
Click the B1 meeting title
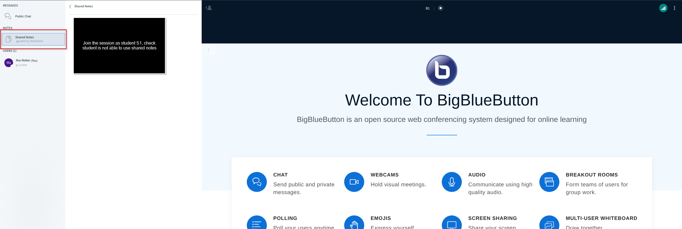[x=428, y=8]
